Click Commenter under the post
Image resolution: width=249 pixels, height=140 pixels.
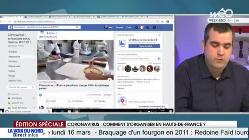75,101
